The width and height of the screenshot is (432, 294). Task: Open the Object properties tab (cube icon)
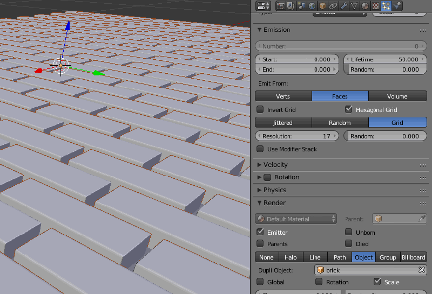pyautogui.click(x=322, y=6)
